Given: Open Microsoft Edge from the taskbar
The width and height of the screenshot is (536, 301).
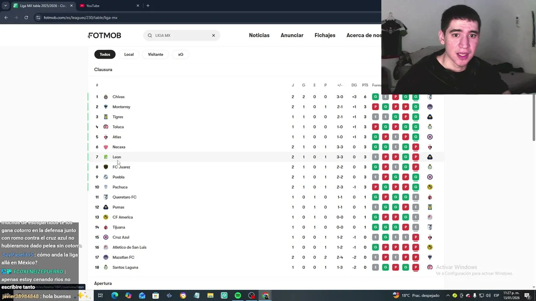Looking at the screenshot, I should tap(114, 296).
